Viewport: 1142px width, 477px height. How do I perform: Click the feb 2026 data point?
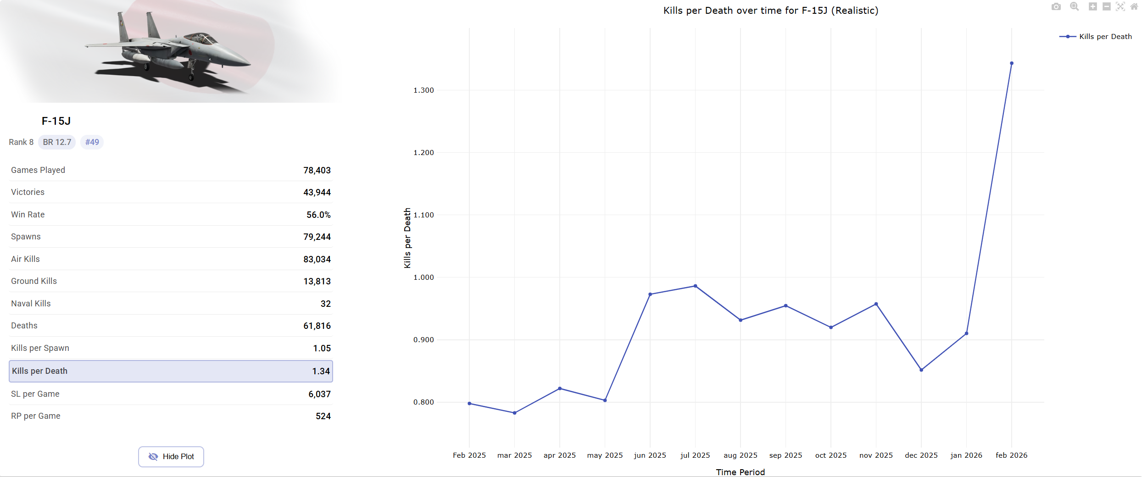click(1012, 63)
